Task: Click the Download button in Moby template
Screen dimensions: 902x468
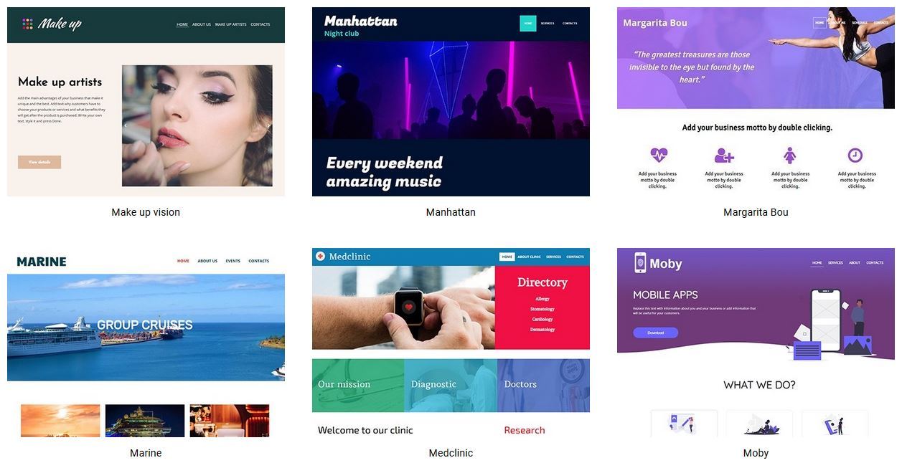Action: click(x=655, y=333)
